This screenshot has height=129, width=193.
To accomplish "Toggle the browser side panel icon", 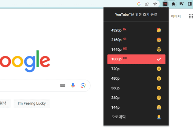I will click(190, 4).
